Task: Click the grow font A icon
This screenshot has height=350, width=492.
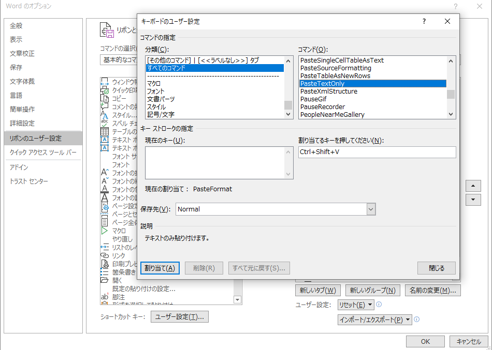Action: (x=105, y=173)
